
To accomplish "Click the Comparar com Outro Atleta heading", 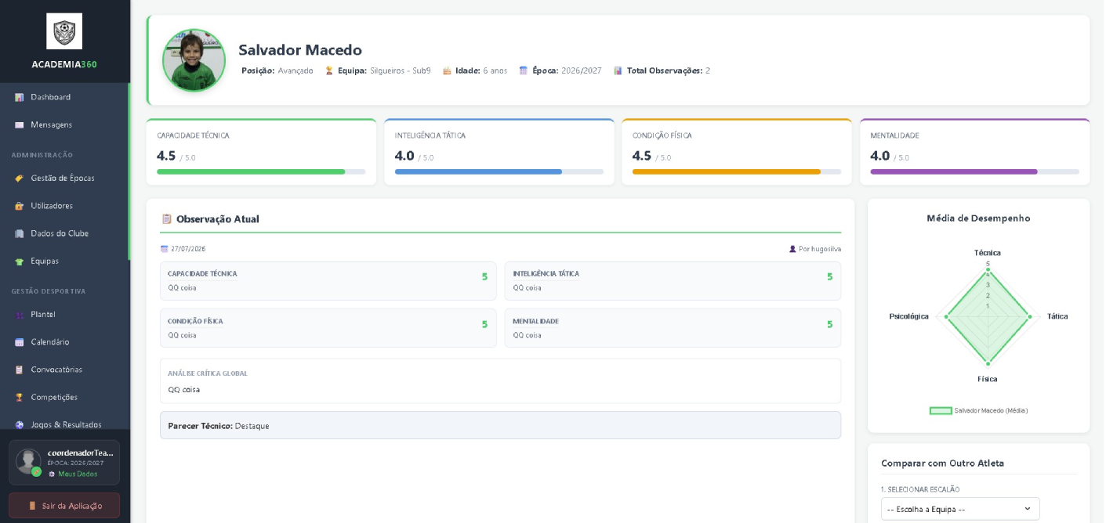I will click(942, 463).
